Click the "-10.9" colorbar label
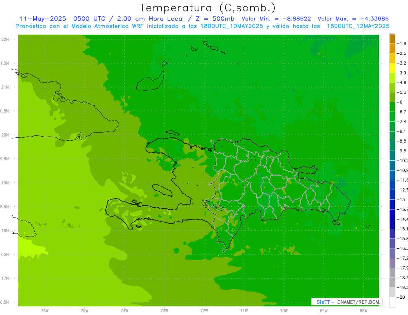The width and height of the screenshot is (408, 315). click(x=403, y=170)
